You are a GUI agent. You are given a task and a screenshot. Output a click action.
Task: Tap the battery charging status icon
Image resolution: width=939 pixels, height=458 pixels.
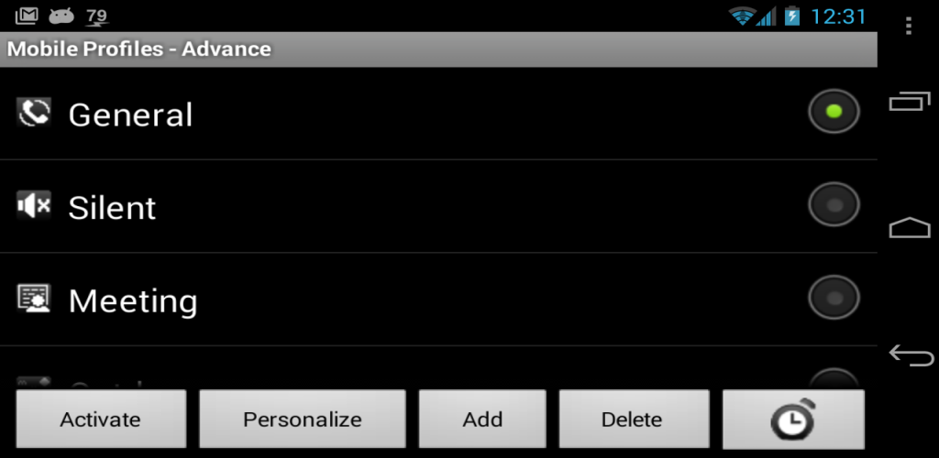[x=791, y=16]
